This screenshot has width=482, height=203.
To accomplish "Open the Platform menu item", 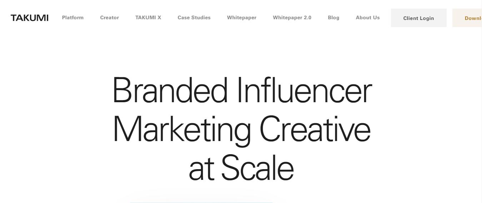I will tap(73, 17).
